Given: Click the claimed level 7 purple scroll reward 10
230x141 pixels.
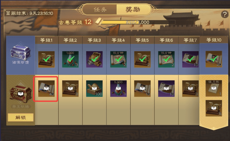Looking at the screenshot, I should click(190, 59).
